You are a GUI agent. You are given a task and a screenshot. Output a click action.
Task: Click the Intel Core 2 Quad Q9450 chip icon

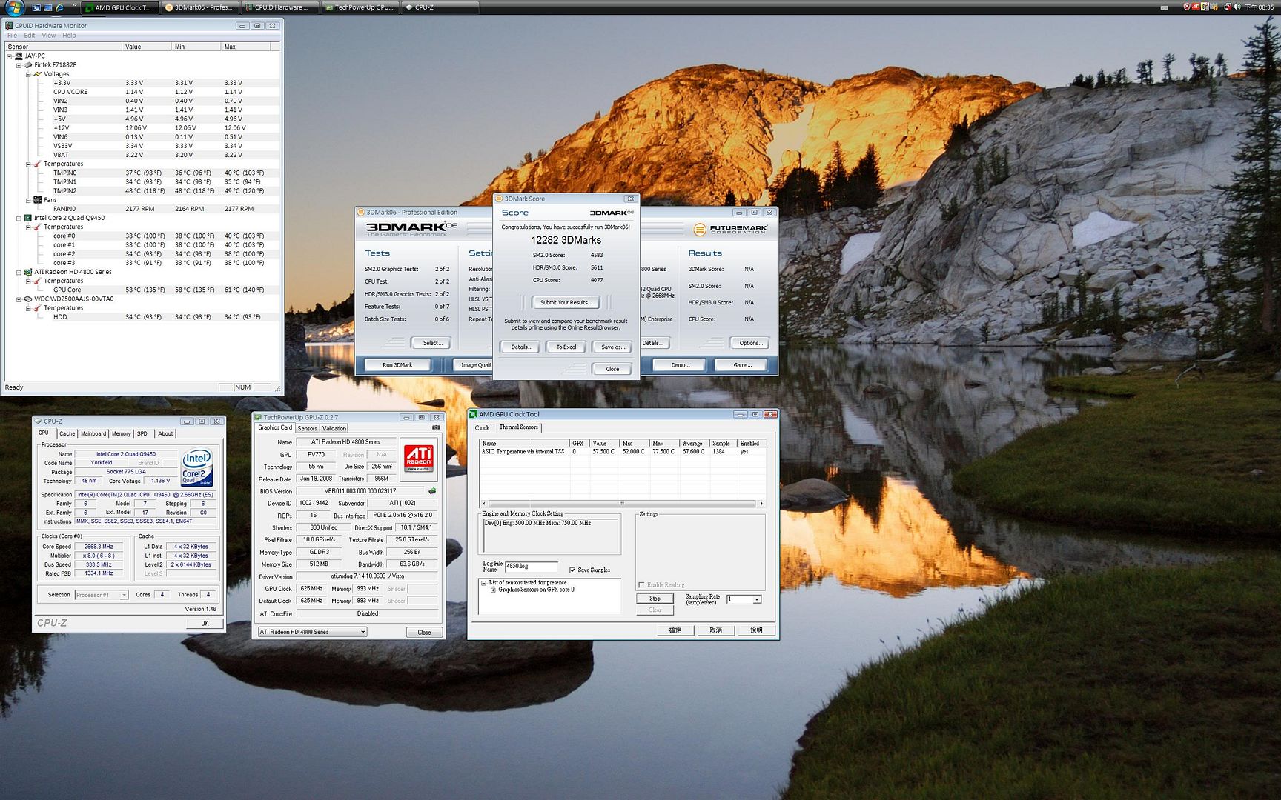pyautogui.click(x=28, y=218)
